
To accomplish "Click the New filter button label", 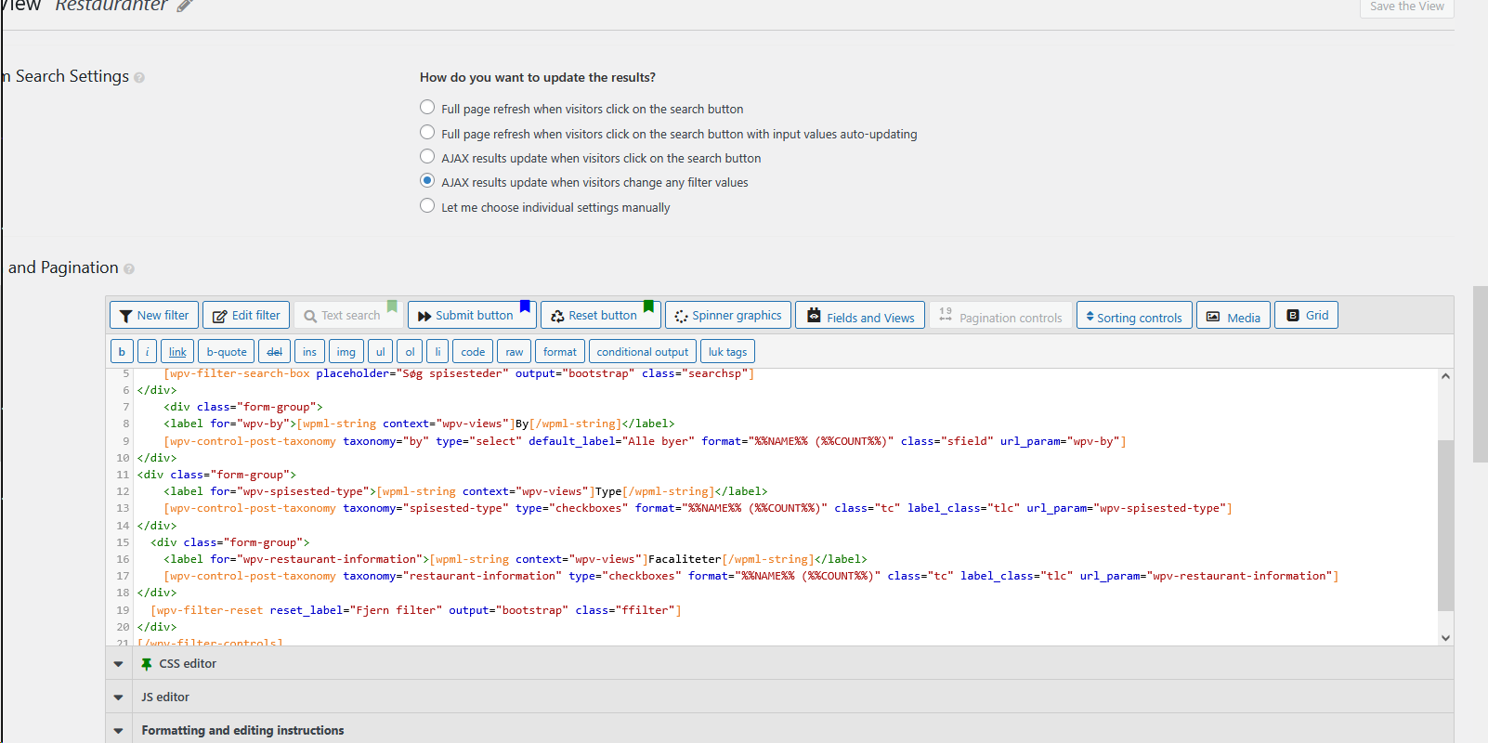I will (163, 316).
